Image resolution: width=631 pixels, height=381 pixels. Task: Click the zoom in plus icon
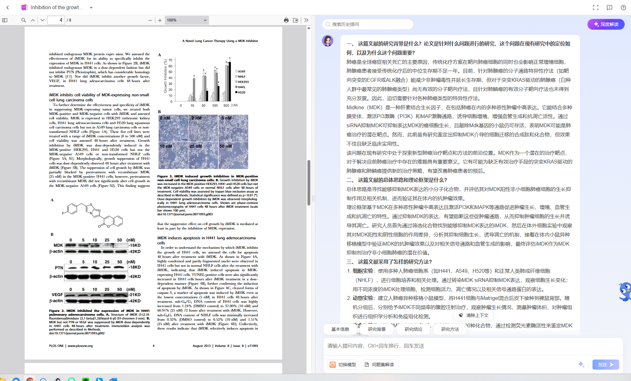click(160, 20)
